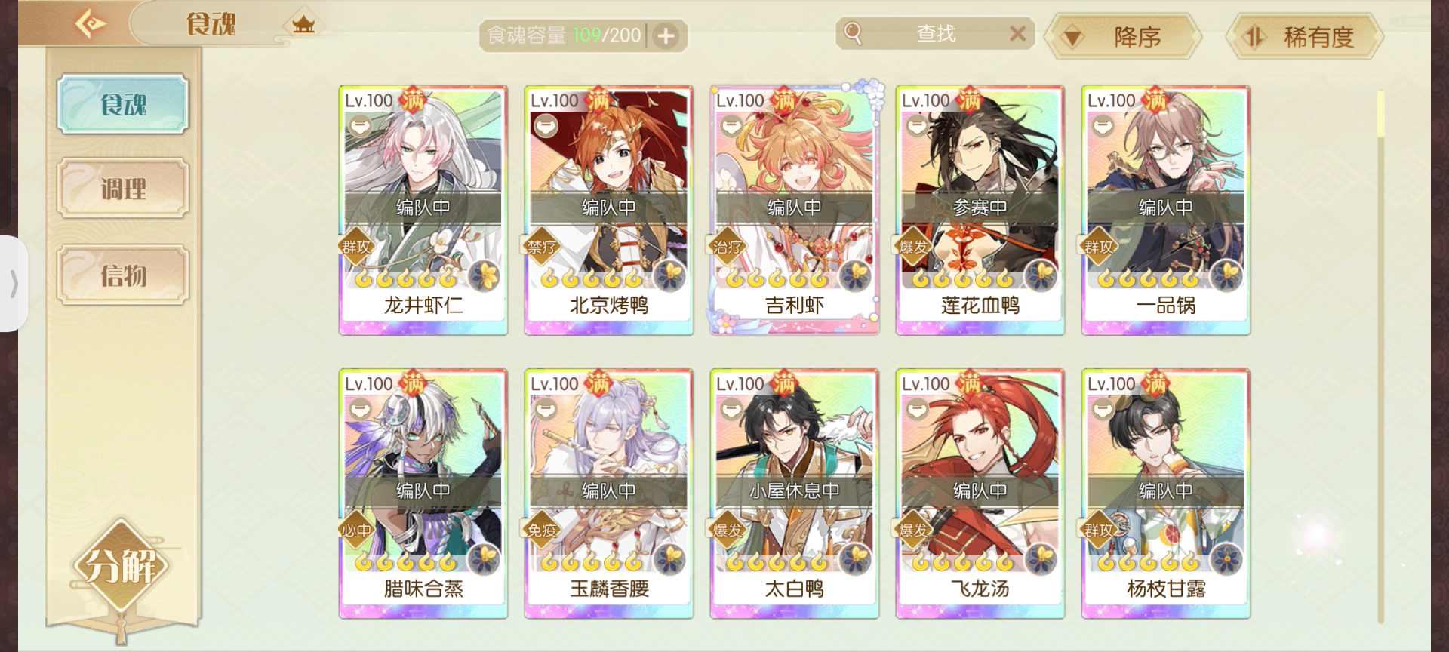
Task: Select the 北京烤鸭 card
Action: (609, 210)
